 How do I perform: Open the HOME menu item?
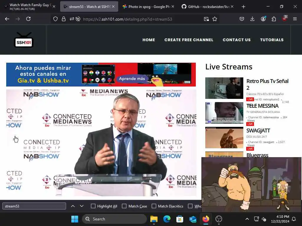[149, 40]
